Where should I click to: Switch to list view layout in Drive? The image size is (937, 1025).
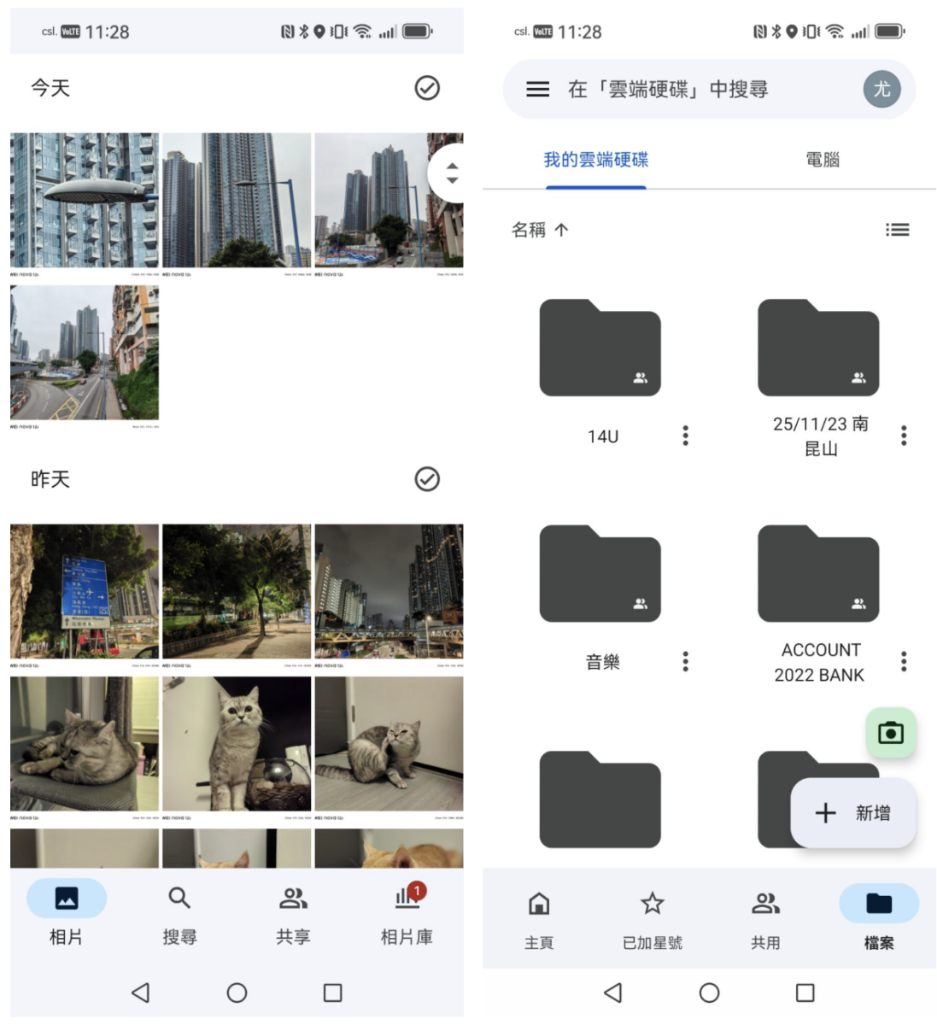897,230
